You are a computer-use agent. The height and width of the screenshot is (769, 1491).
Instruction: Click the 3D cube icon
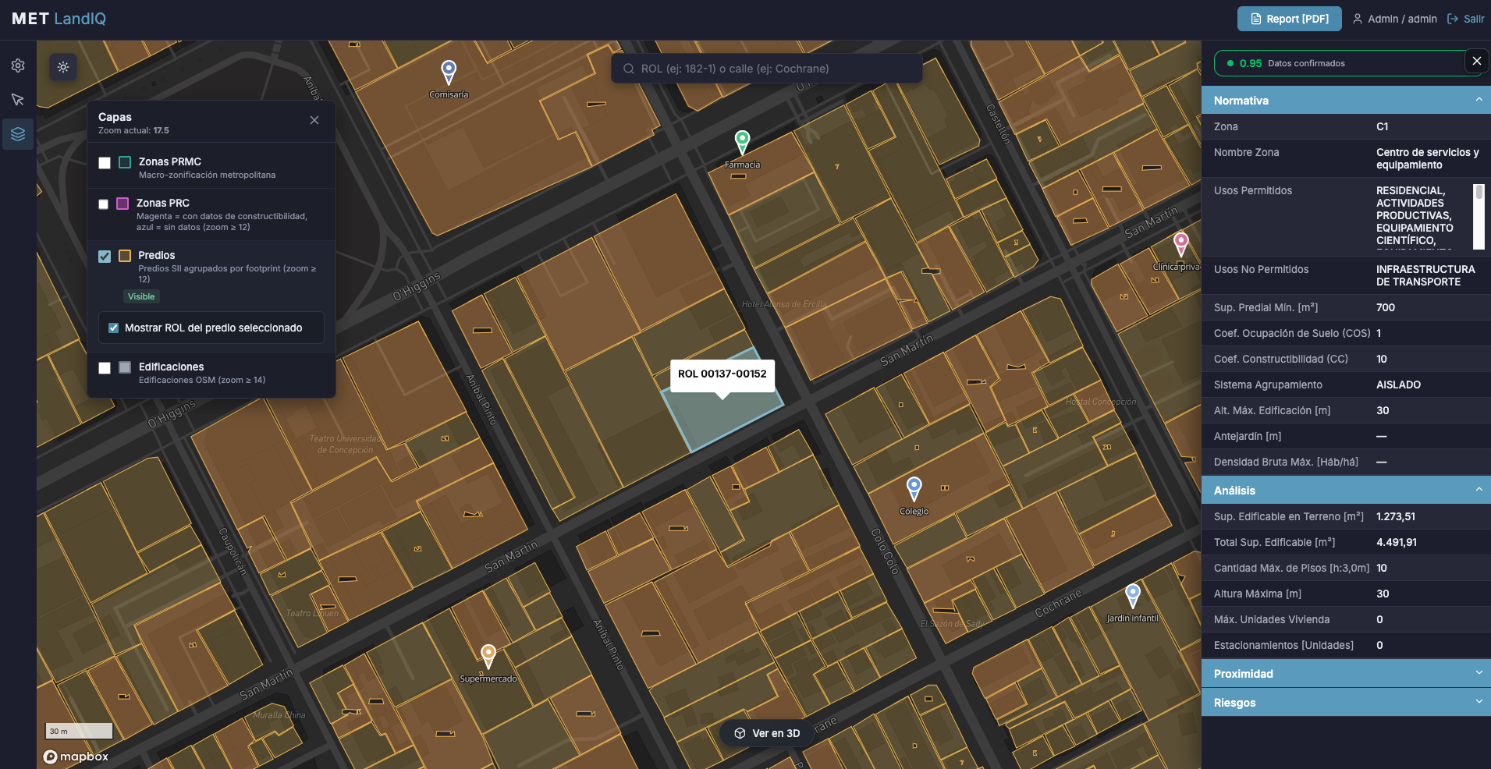tap(740, 733)
